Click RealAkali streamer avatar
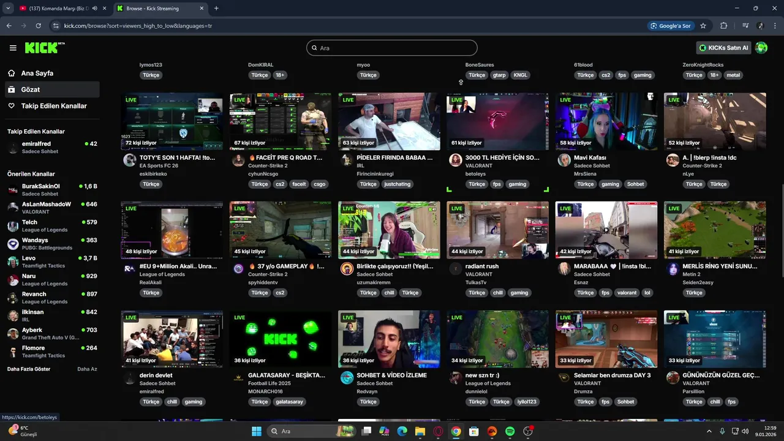 coord(129,269)
